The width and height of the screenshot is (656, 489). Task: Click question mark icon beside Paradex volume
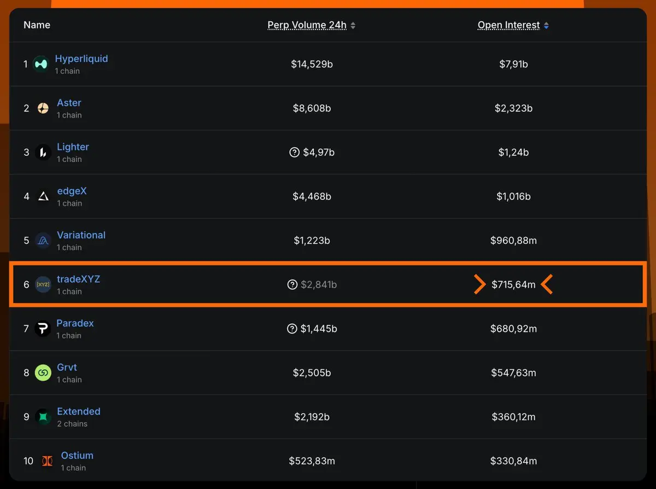coord(292,329)
